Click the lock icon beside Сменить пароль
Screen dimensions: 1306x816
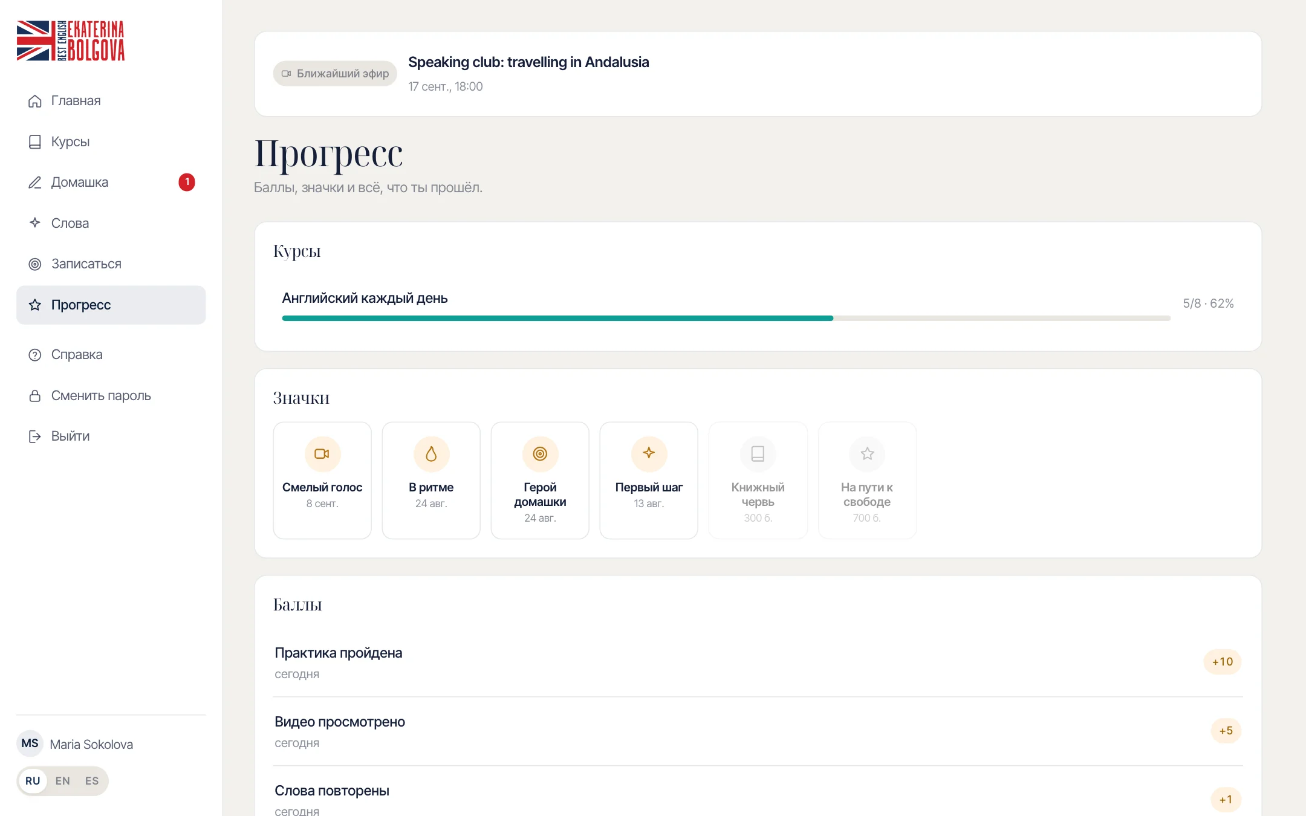pyautogui.click(x=35, y=395)
